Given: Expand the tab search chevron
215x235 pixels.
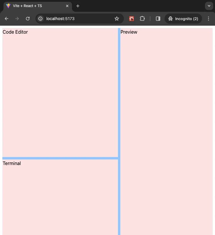Looking at the screenshot, I should [x=209, y=6].
